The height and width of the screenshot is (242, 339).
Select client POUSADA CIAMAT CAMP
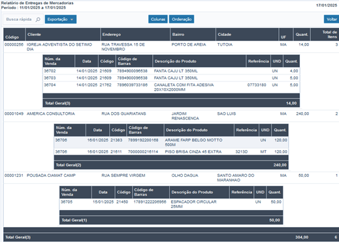[x=51, y=175]
